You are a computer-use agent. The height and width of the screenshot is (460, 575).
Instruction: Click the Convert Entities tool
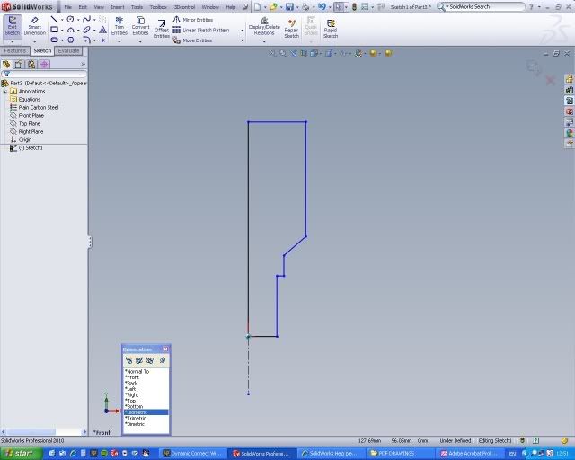click(x=141, y=25)
